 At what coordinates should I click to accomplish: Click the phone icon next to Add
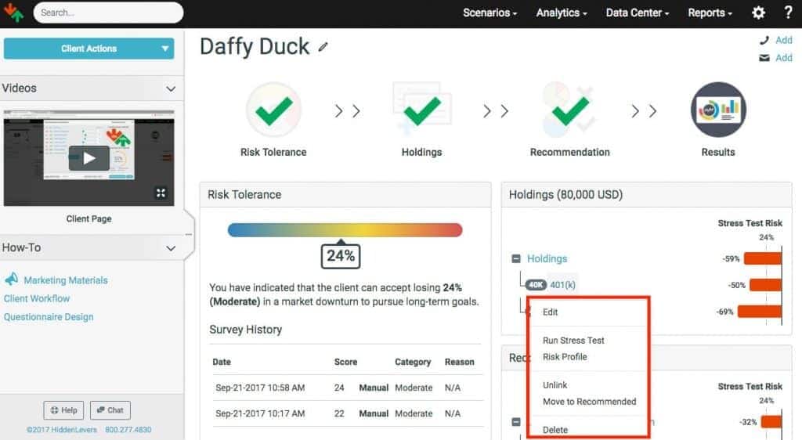[x=764, y=40]
